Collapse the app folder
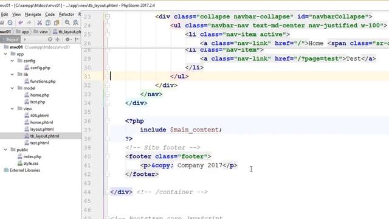The image size is (389, 219). tap(5, 54)
